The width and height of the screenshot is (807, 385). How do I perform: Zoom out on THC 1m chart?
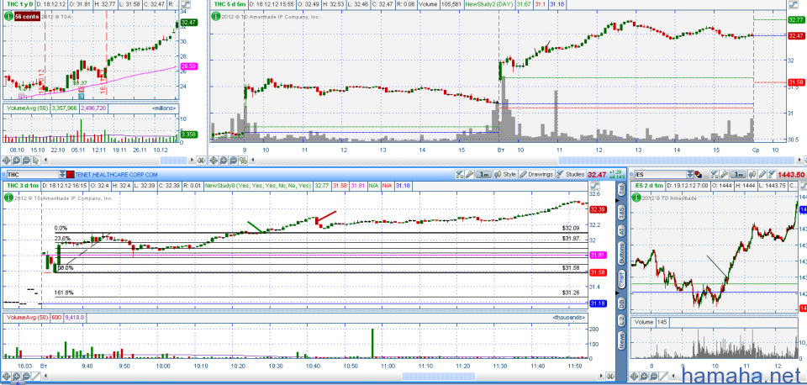click(26, 377)
